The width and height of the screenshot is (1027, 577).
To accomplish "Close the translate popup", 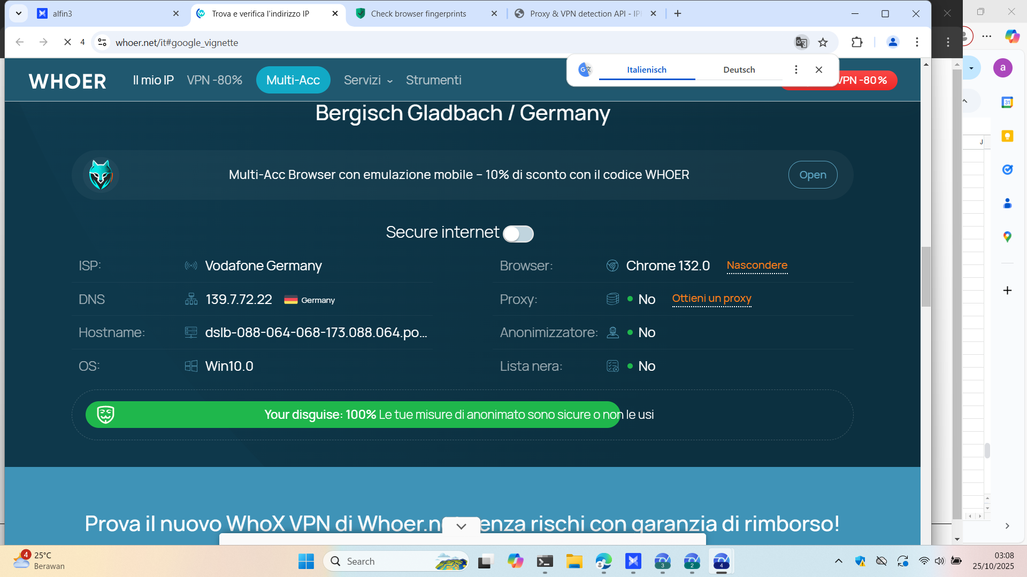I will coord(819,69).
